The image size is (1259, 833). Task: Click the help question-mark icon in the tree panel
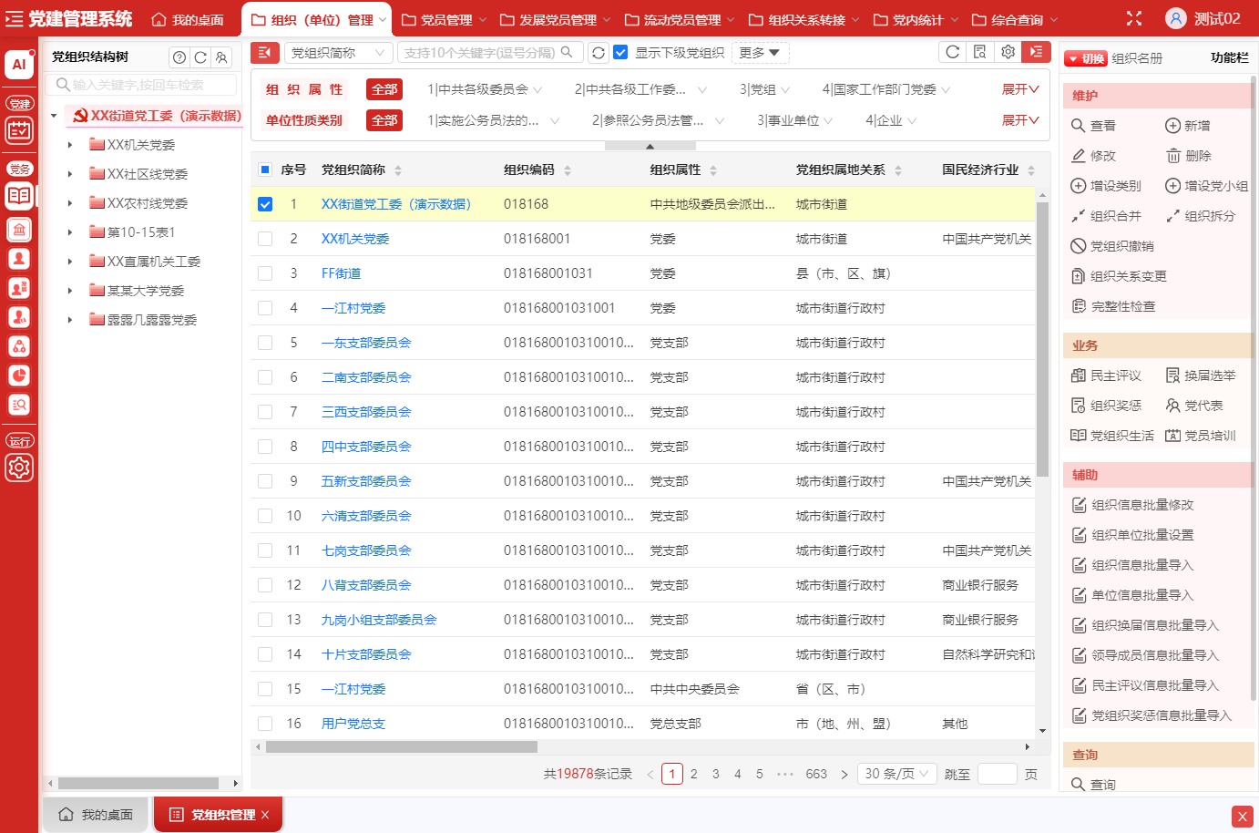click(179, 57)
